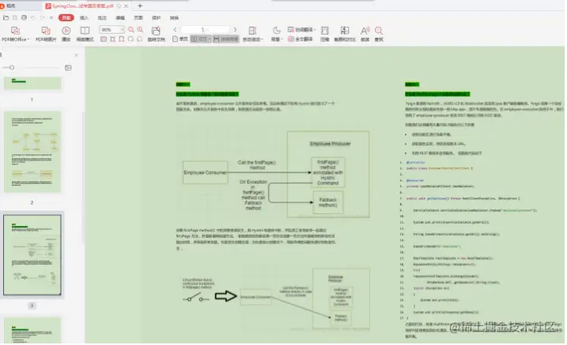Click the 朗读 read aloud icon
Viewport: 567px width, 345px height.
pos(365,34)
